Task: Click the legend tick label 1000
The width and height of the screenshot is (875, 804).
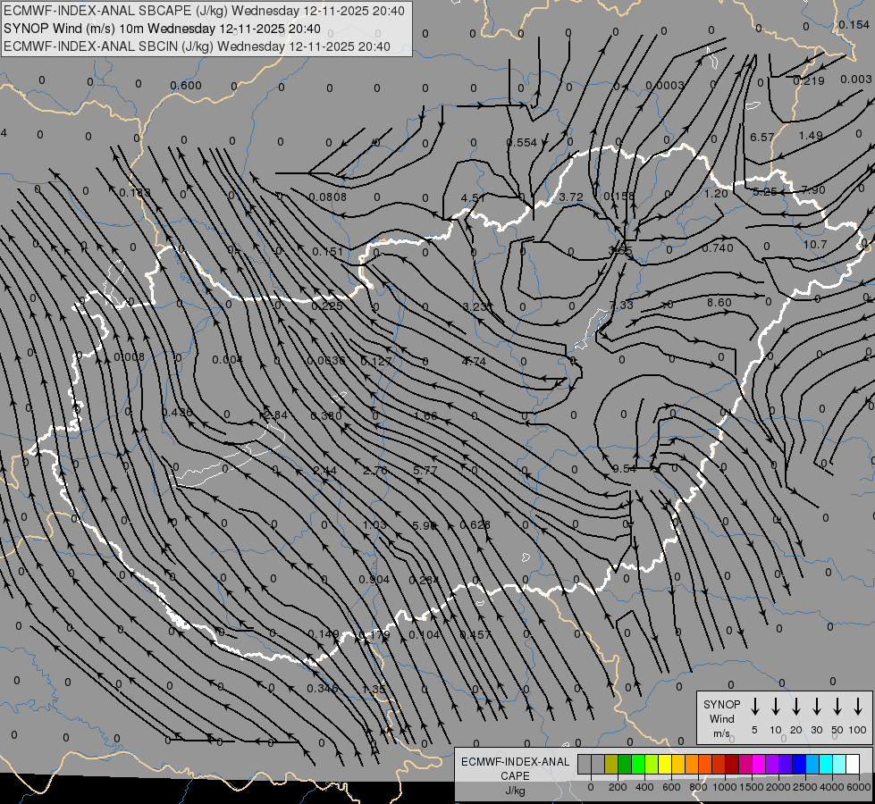Action: (x=724, y=787)
